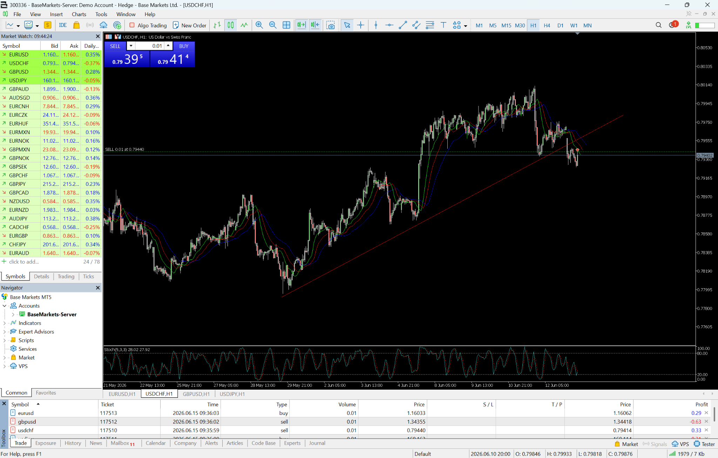Switch to line chart type icon
This screenshot has height=458, width=718.
pos(244,25)
